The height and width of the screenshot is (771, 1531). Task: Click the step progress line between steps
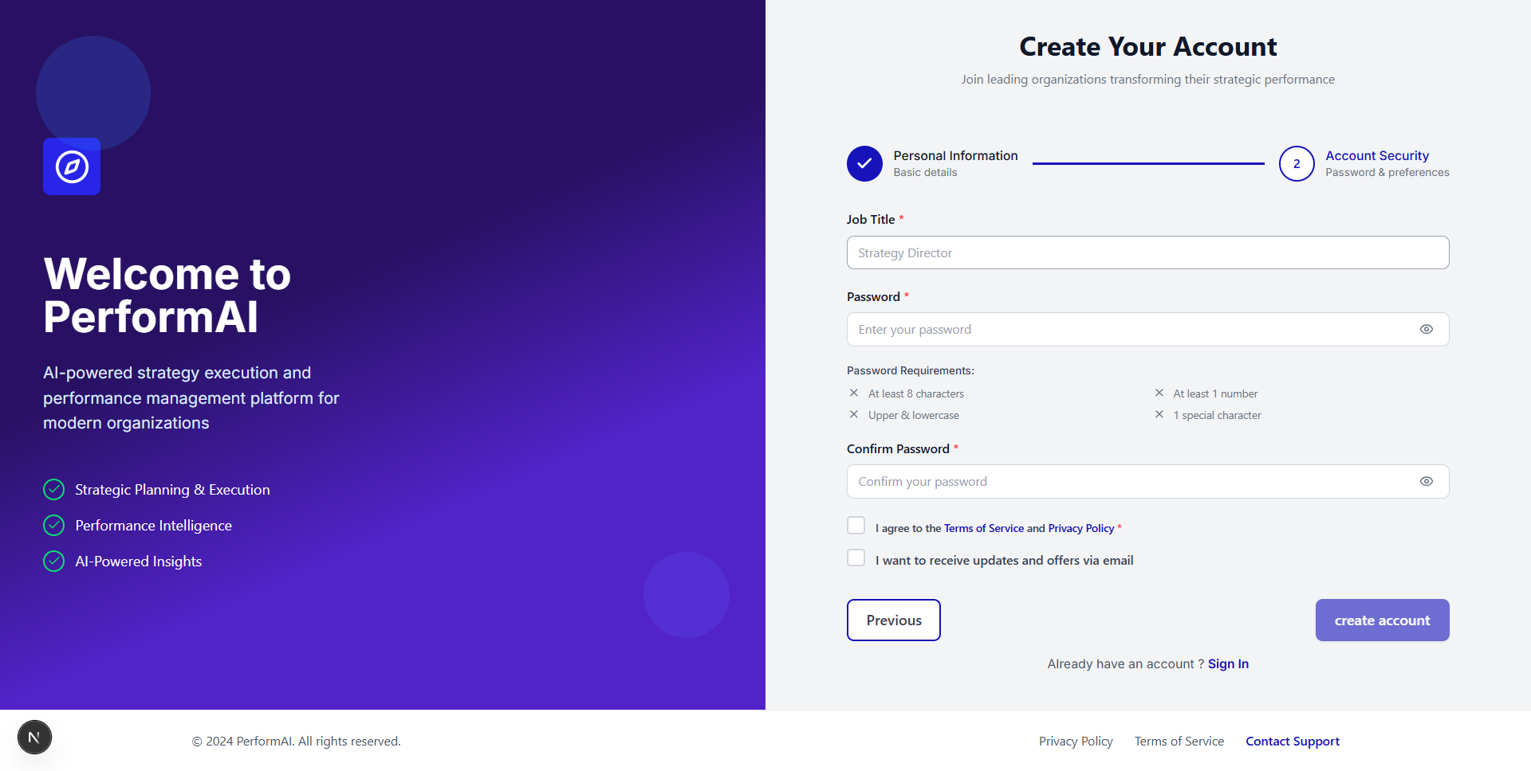(x=1147, y=163)
